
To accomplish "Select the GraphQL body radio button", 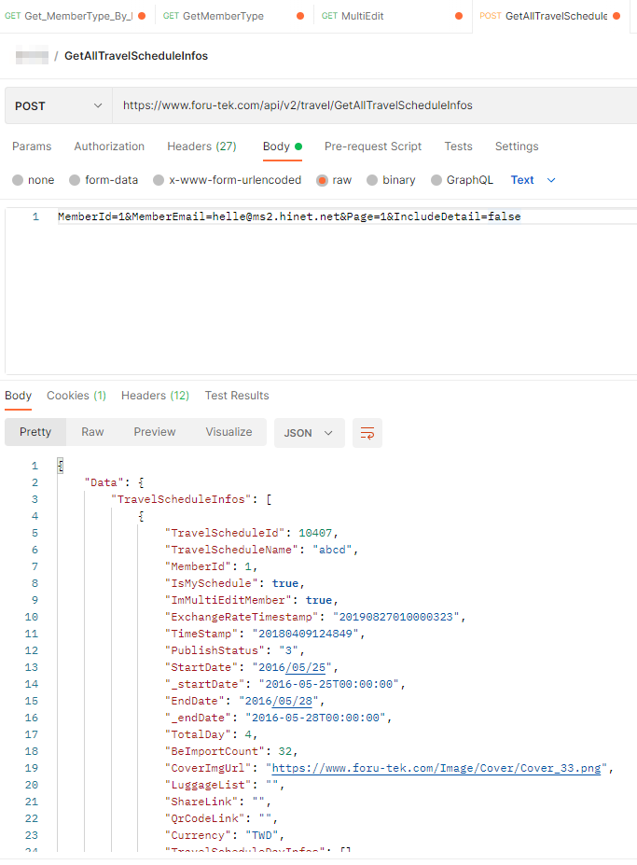I will pyautogui.click(x=436, y=180).
